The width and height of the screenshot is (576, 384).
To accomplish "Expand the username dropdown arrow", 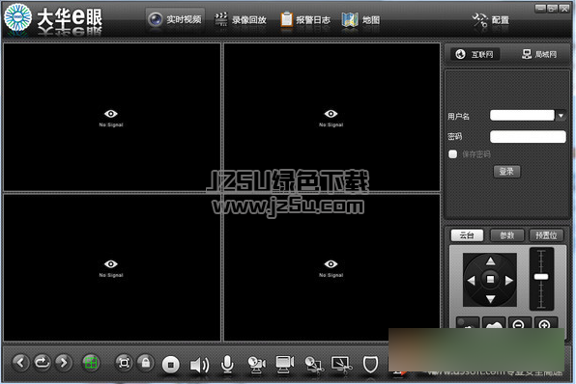I will pos(561,116).
